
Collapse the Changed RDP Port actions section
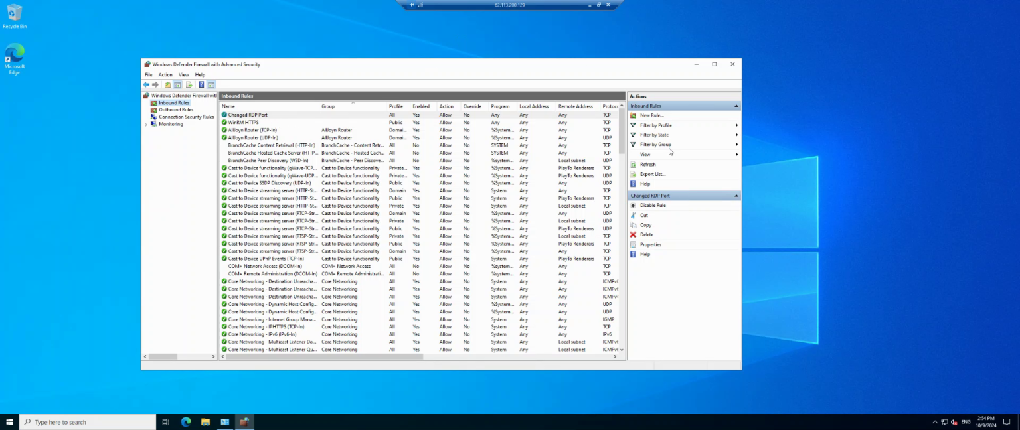pos(736,195)
